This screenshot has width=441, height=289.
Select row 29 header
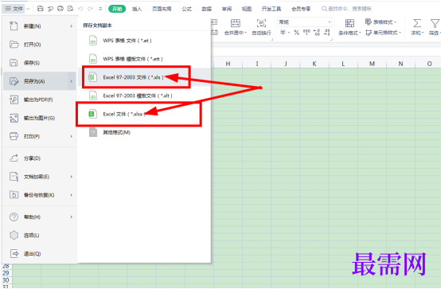(x=6, y=273)
